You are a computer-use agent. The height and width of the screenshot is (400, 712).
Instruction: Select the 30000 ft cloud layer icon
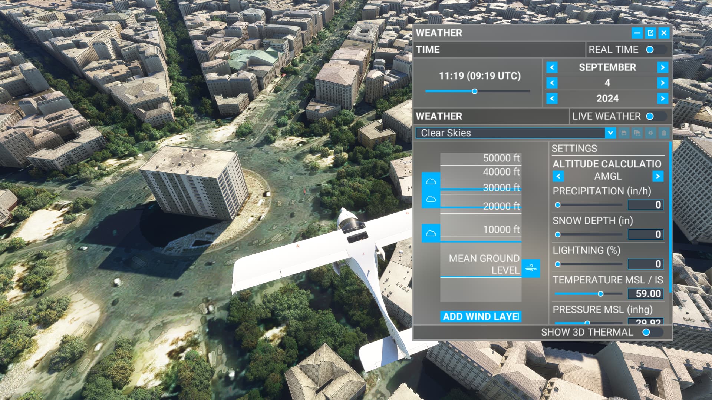(x=431, y=181)
